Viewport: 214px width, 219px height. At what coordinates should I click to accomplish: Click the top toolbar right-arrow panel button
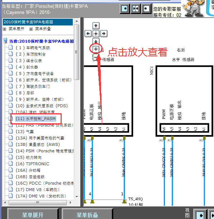[125, 9]
